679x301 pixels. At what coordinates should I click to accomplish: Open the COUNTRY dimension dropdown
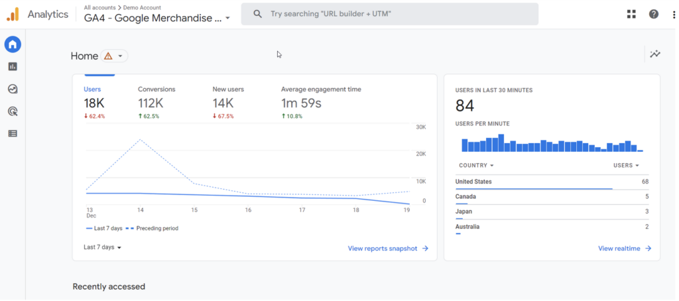(476, 166)
